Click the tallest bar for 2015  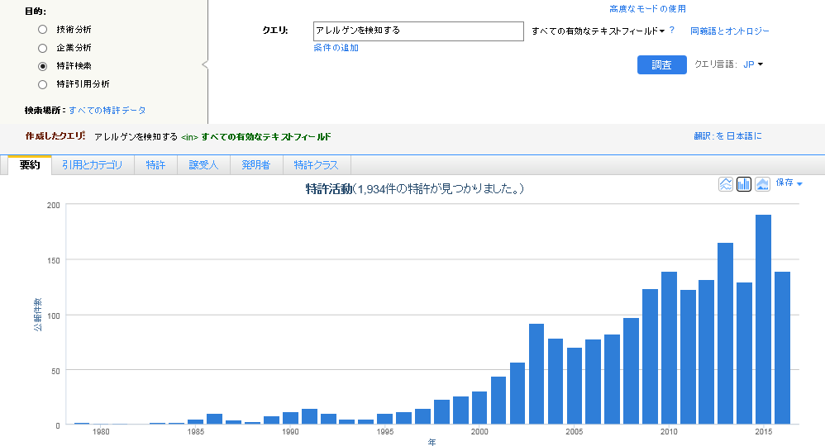point(764,320)
